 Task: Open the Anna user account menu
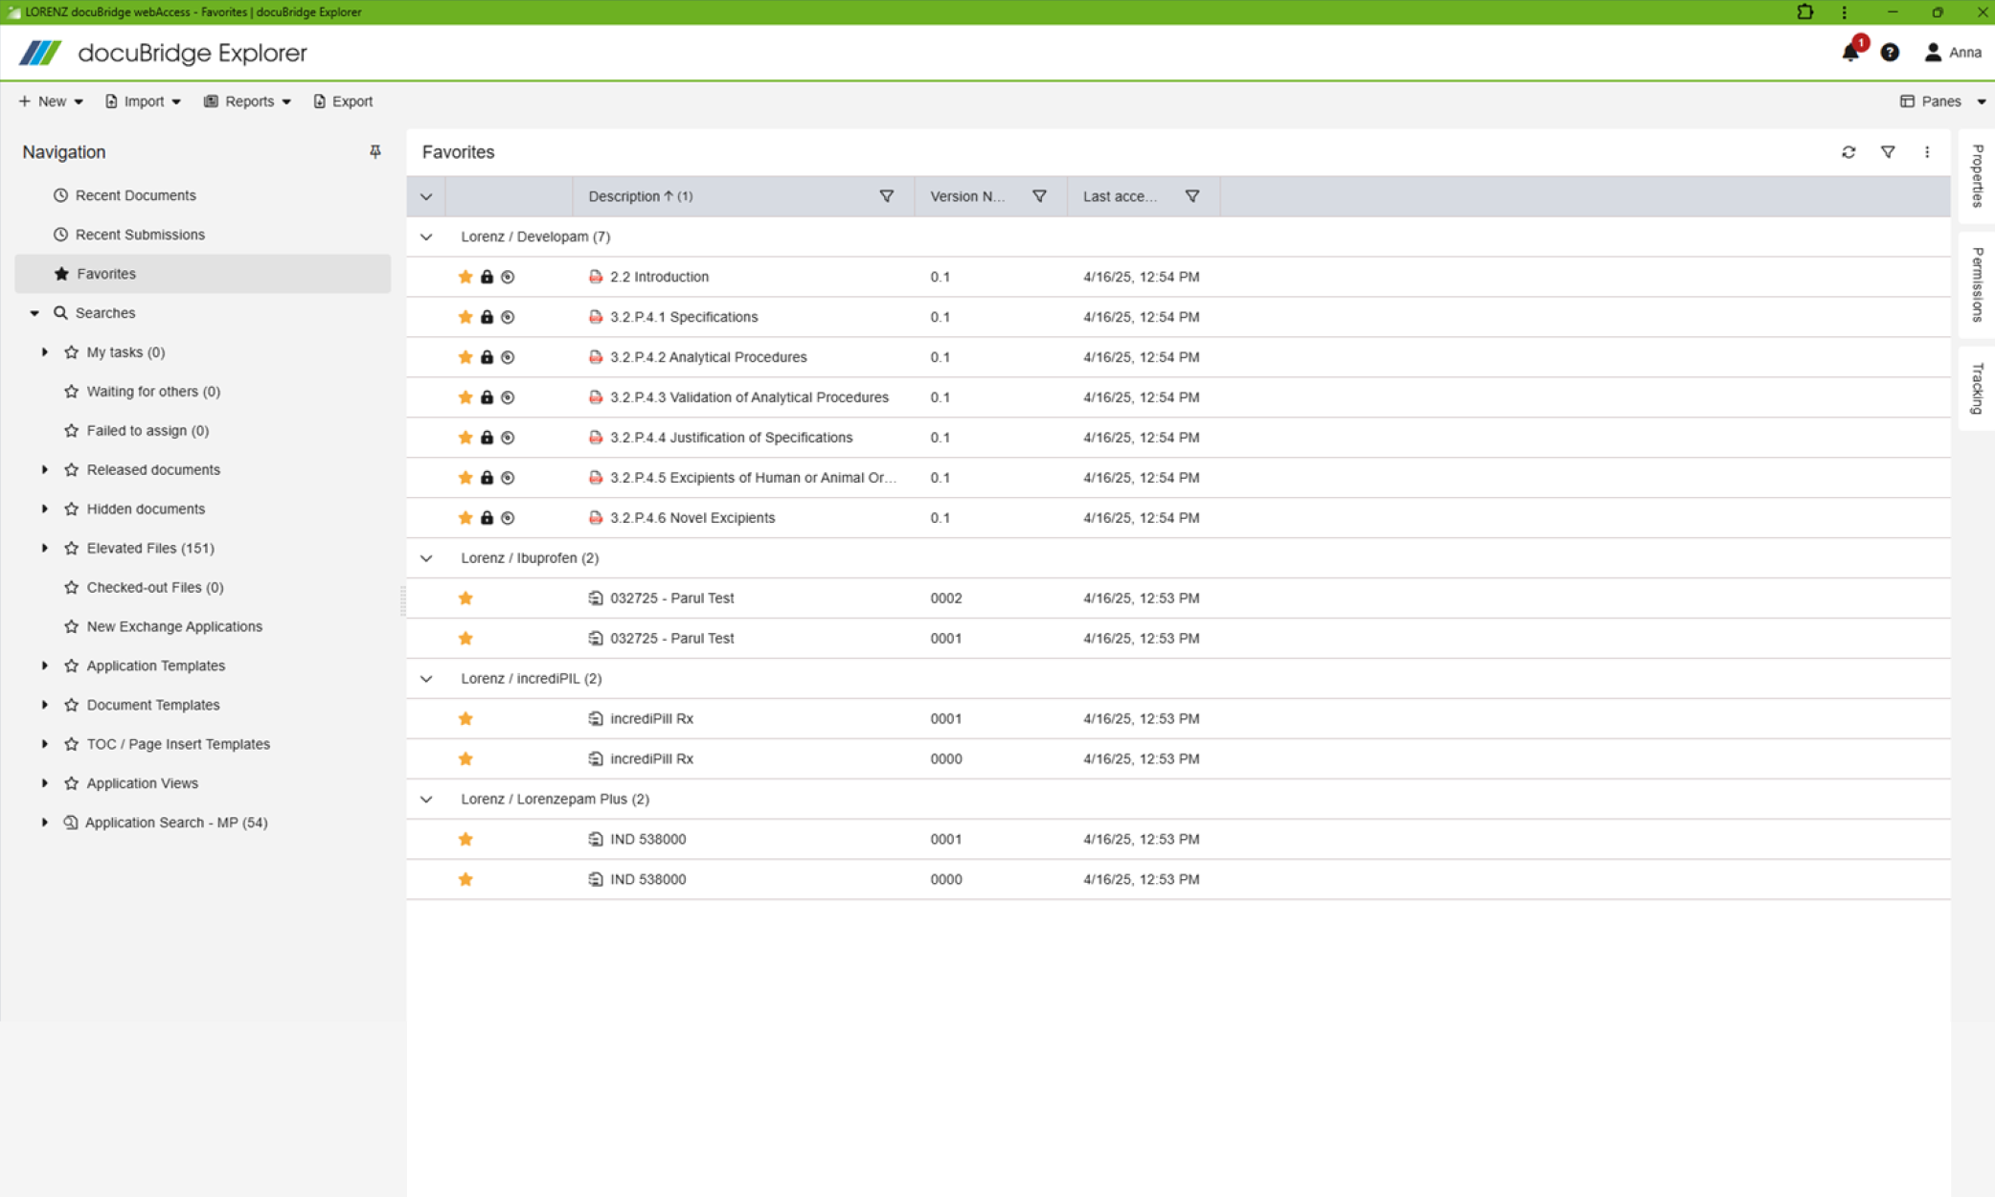[x=1956, y=53]
